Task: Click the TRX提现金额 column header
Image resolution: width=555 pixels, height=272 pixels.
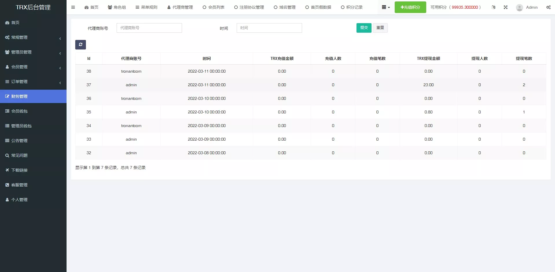Action: click(x=429, y=58)
